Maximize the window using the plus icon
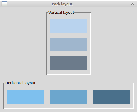The width and height of the screenshot is (137, 112). (x=126, y=4)
